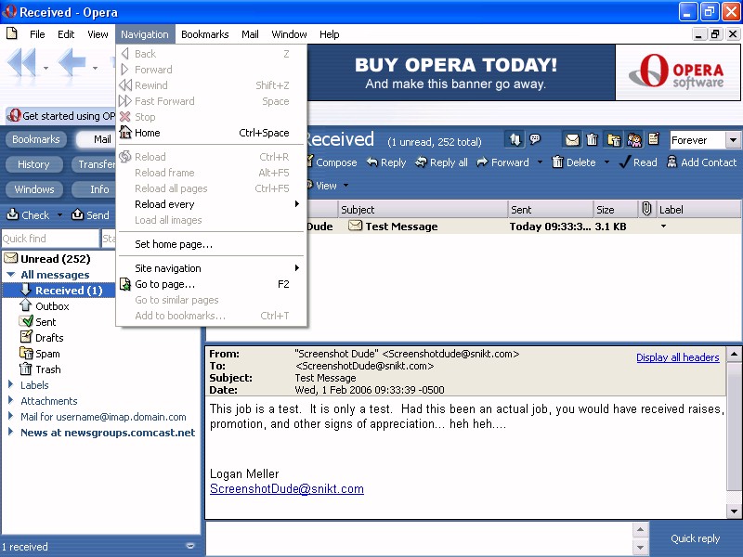Open the Windows panel button
This screenshot has width=743, height=557.
[x=33, y=189]
